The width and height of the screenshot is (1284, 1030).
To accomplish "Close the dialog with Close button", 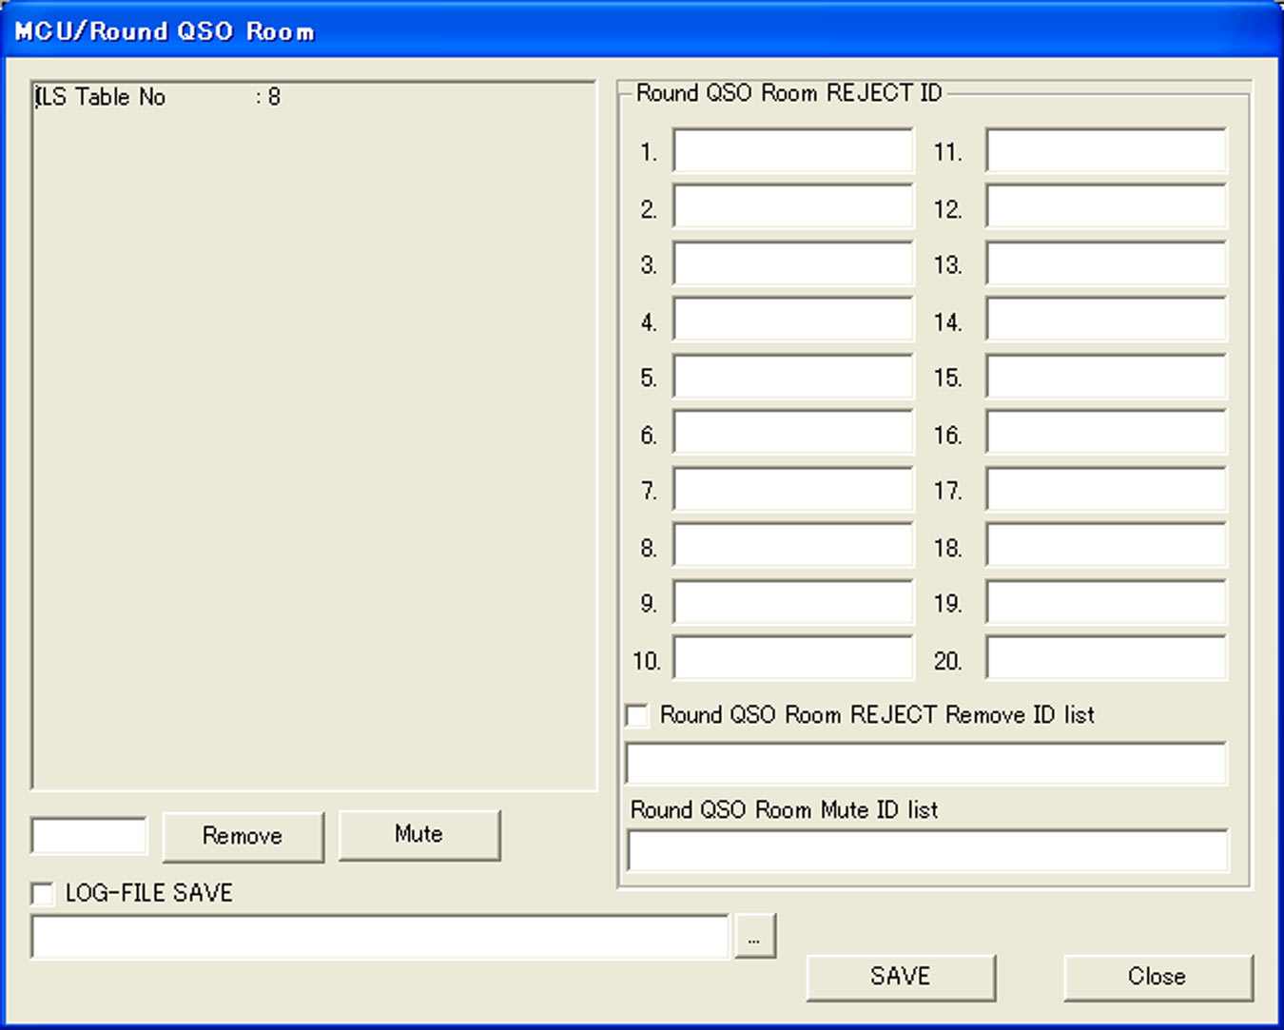I will pos(1157,977).
